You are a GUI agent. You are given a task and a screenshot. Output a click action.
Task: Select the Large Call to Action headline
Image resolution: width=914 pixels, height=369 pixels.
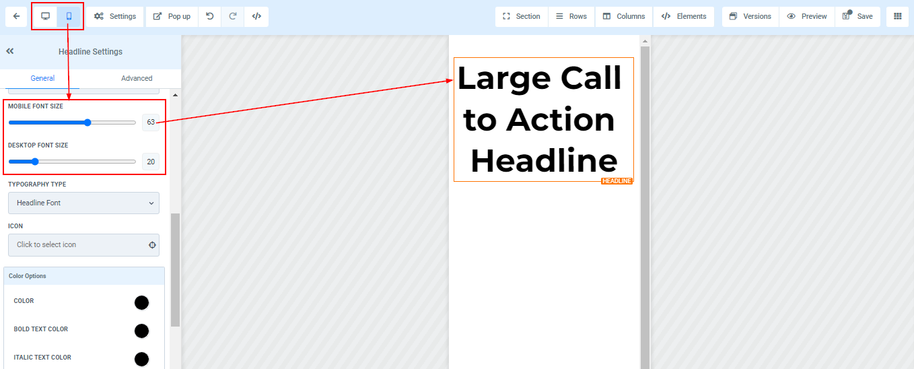[x=543, y=120]
